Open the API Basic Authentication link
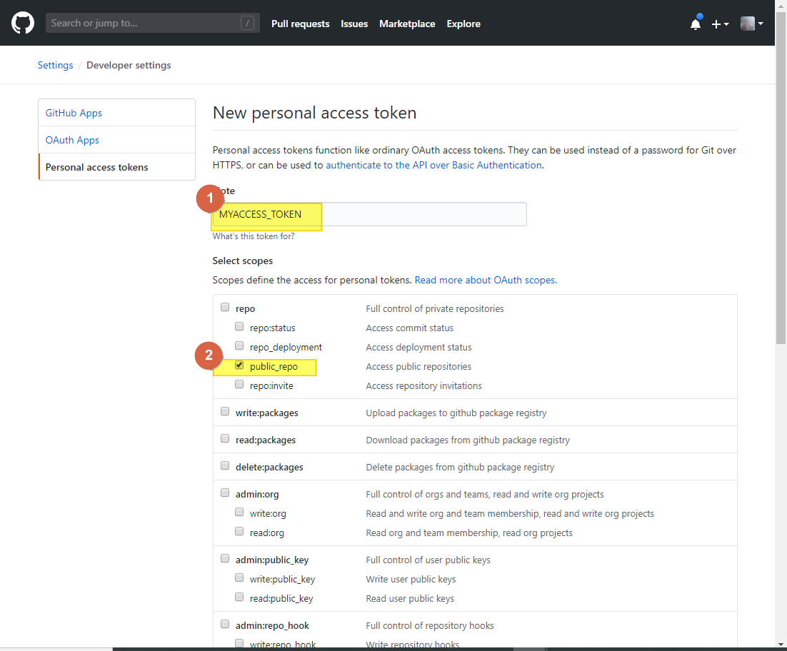 [433, 165]
